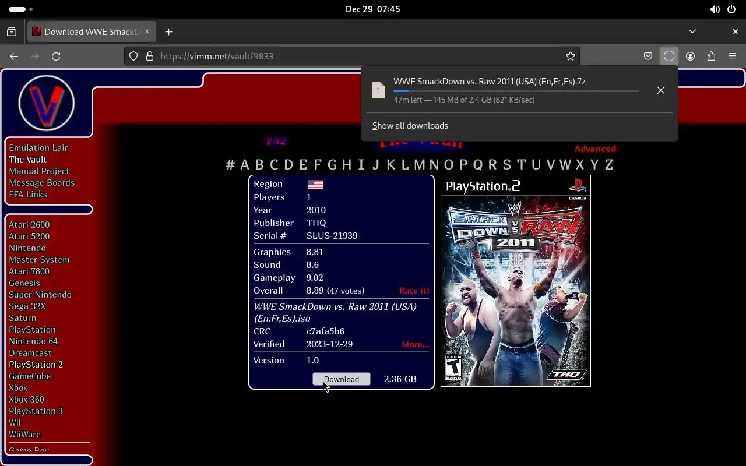Click serial number SLUS-21939
The height and width of the screenshot is (466, 746).
click(x=332, y=236)
